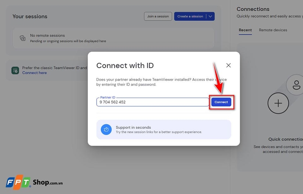Select the Support in seconds banner
Viewport: 303px width, 194px height.
(x=164, y=130)
